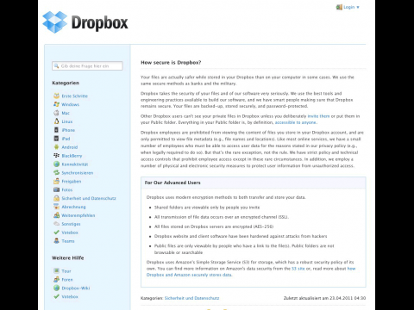Open the Foren link

pyautogui.click(x=67, y=280)
